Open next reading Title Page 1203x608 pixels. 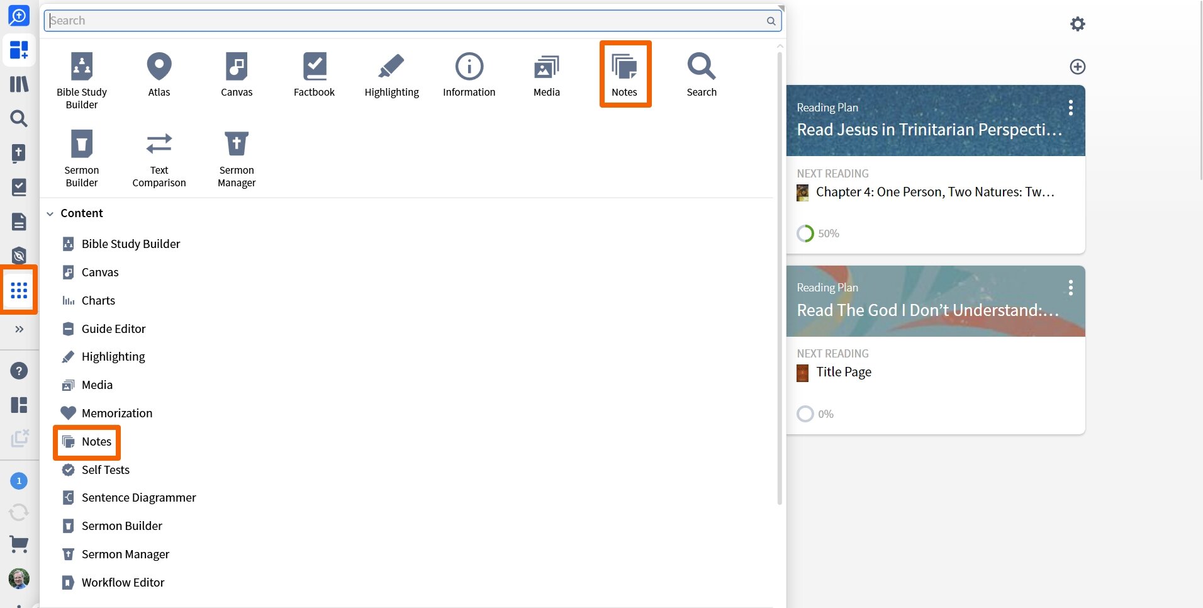pyautogui.click(x=844, y=372)
